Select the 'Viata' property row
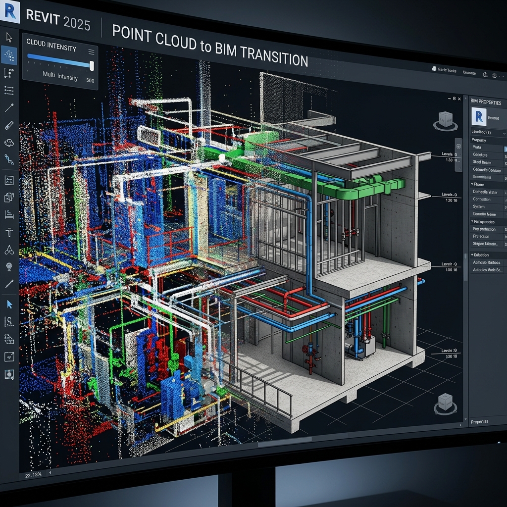This screenshot has height=507, width=507. tap(488, 147)
